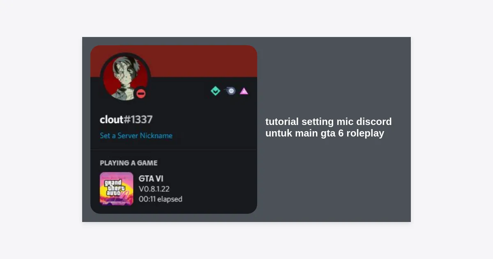The height and width of the screenshot is (259, 493).
Task: Click the teal HypeSquad Balance badge
Action: click(215, 91)
